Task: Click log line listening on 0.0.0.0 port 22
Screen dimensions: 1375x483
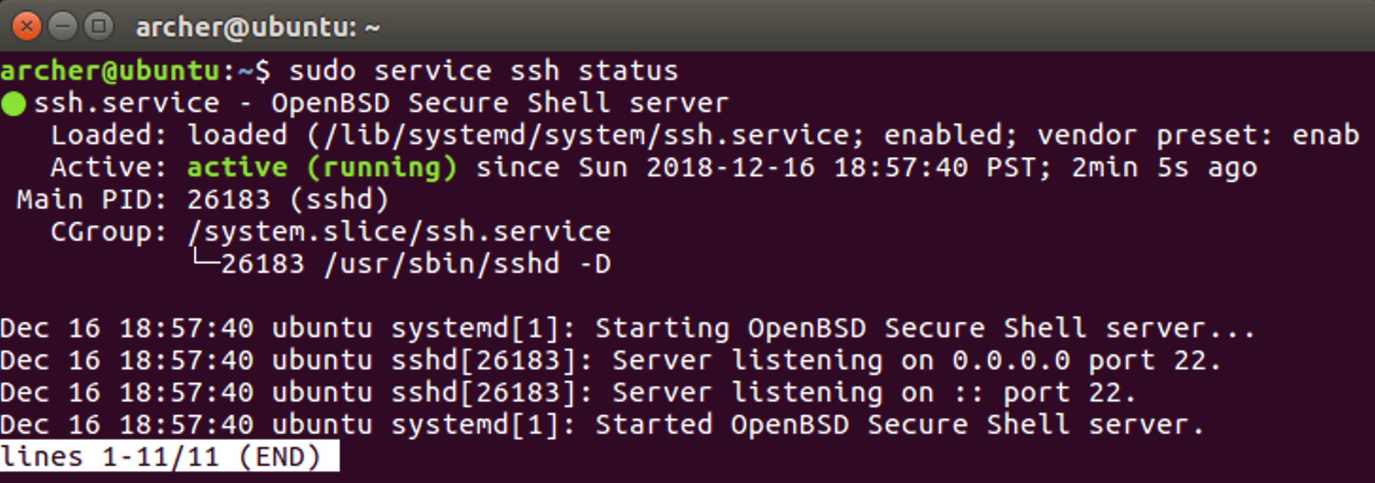Action: 610,361
